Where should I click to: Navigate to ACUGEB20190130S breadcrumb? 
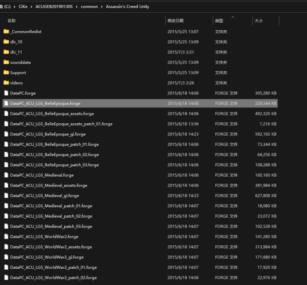coord(54,7)
